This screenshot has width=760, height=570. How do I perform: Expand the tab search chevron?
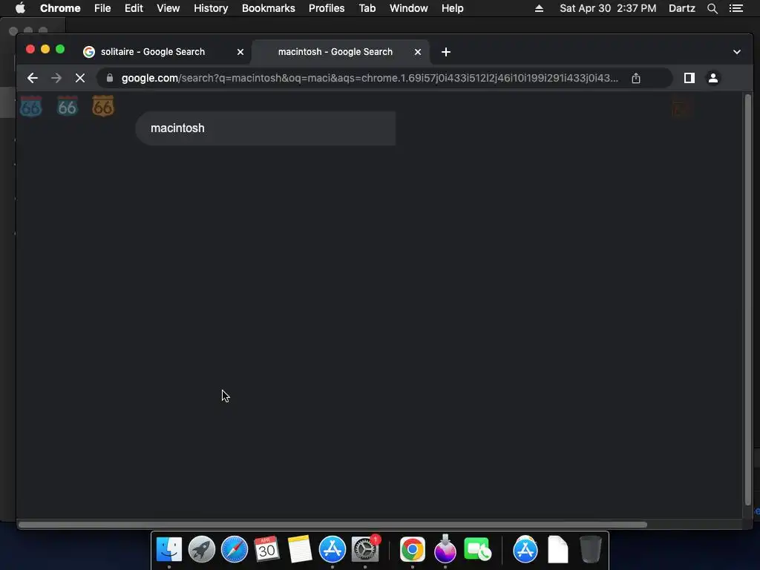(x=737, y=52)
